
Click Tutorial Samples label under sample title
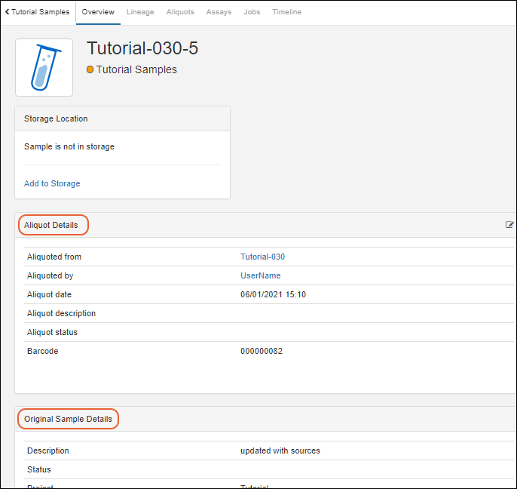(136, 69)
